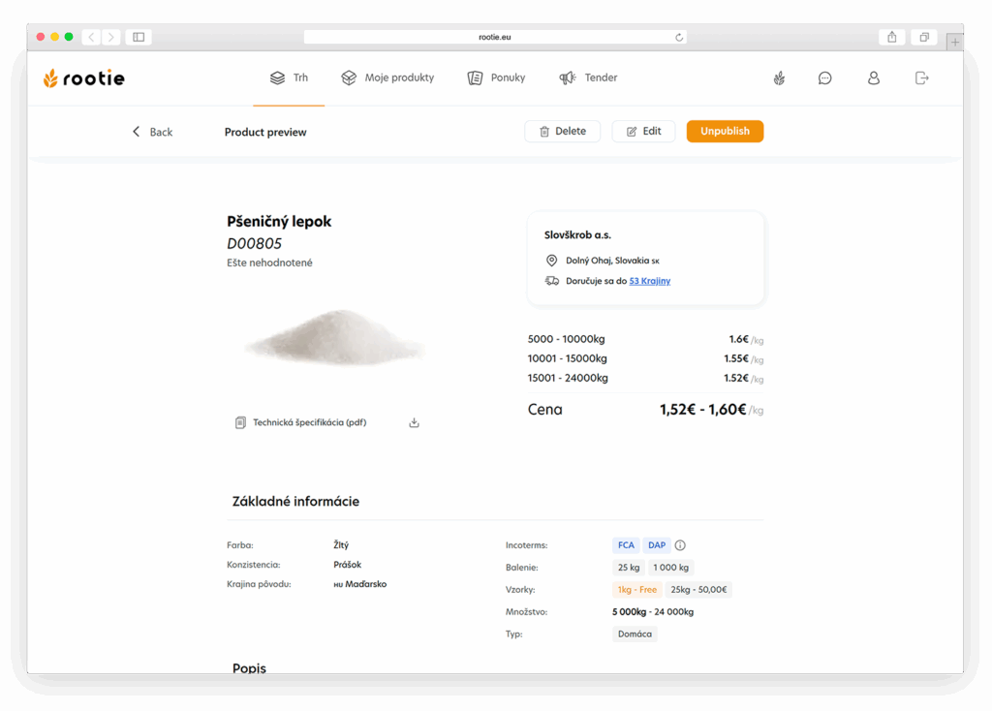The image size is (992, 711).
Task: Click the product image of powder
Action: (x=333, y=339)
